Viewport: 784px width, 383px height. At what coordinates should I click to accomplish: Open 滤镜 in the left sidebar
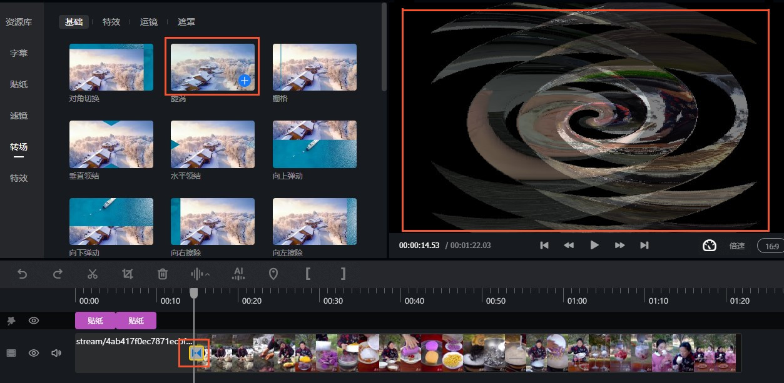point(19,116)
